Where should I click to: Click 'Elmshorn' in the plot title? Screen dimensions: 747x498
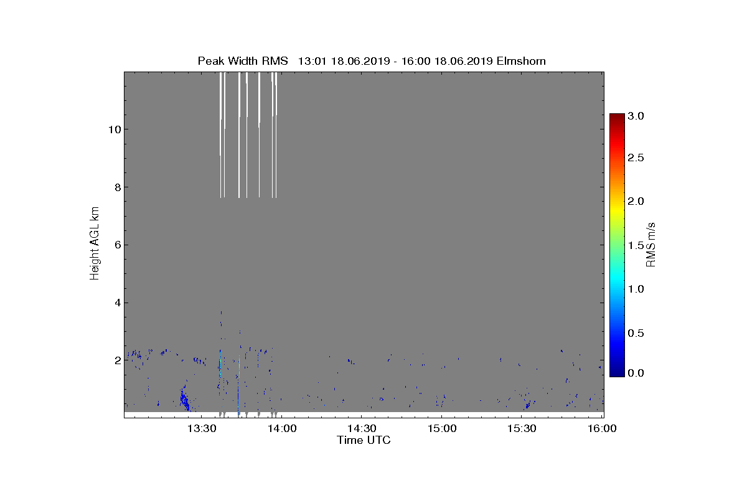[x=520, y=60]
